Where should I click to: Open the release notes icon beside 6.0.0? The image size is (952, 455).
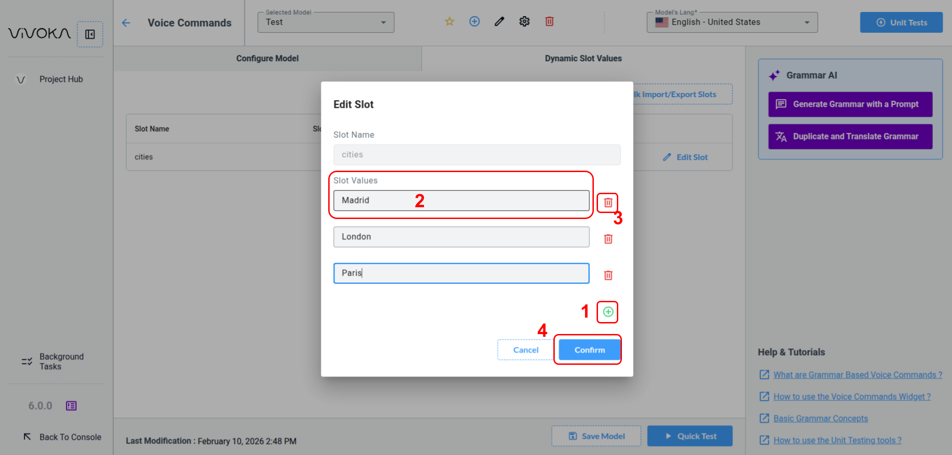71,406
